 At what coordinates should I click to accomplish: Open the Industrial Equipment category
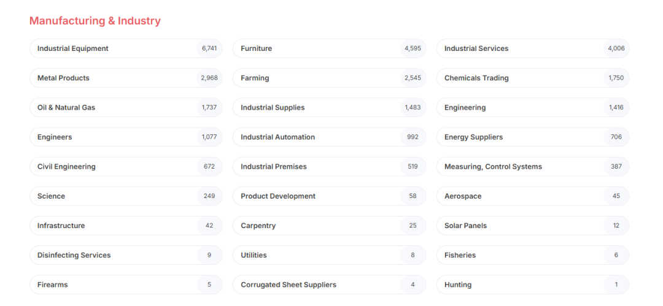pos(126,48)
